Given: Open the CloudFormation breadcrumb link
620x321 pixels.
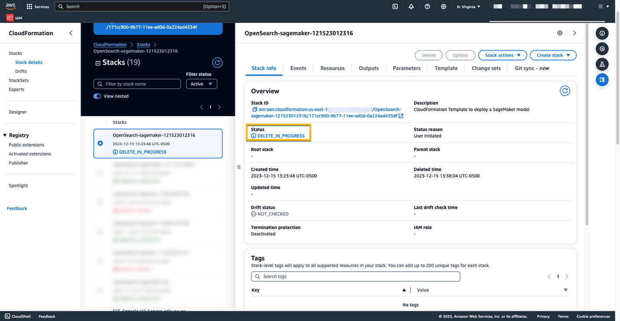Looking at the screenshot, I should point(110,45).
